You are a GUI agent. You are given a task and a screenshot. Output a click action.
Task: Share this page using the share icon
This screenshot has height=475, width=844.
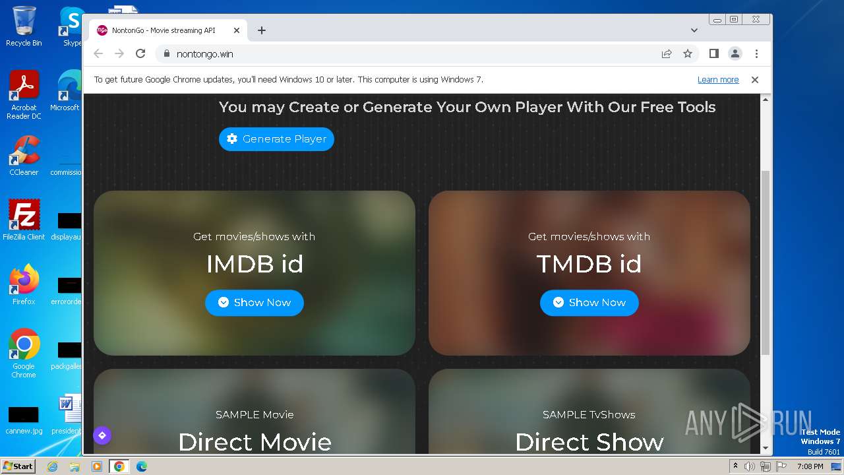(x=667, y=53)
